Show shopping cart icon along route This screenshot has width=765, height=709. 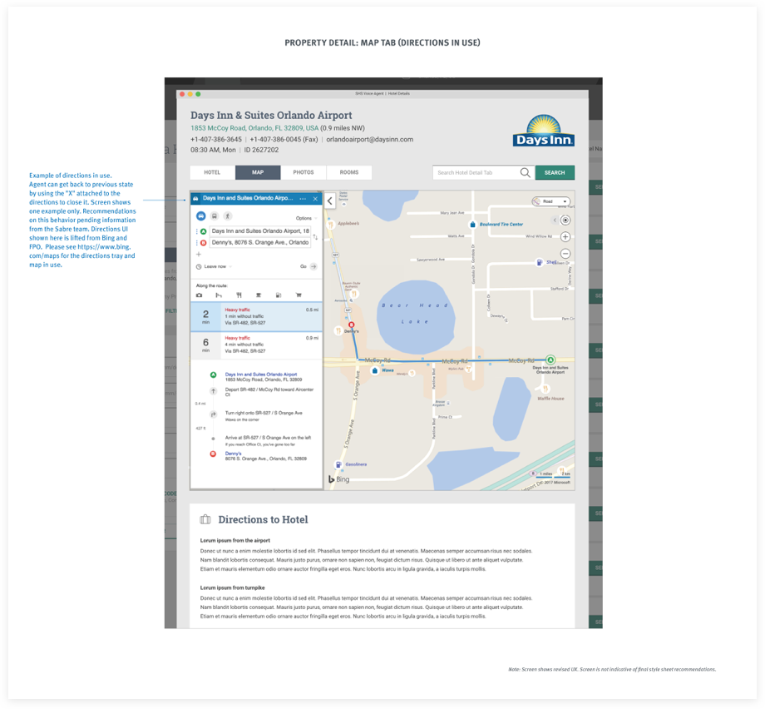(298, 295)
